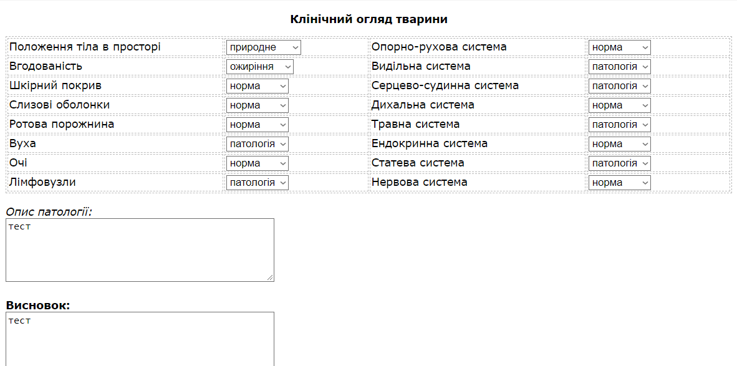Open the Опорно-рухова система dropdown
This screenshot has width=737, height=366.
(x=619, y=47)
